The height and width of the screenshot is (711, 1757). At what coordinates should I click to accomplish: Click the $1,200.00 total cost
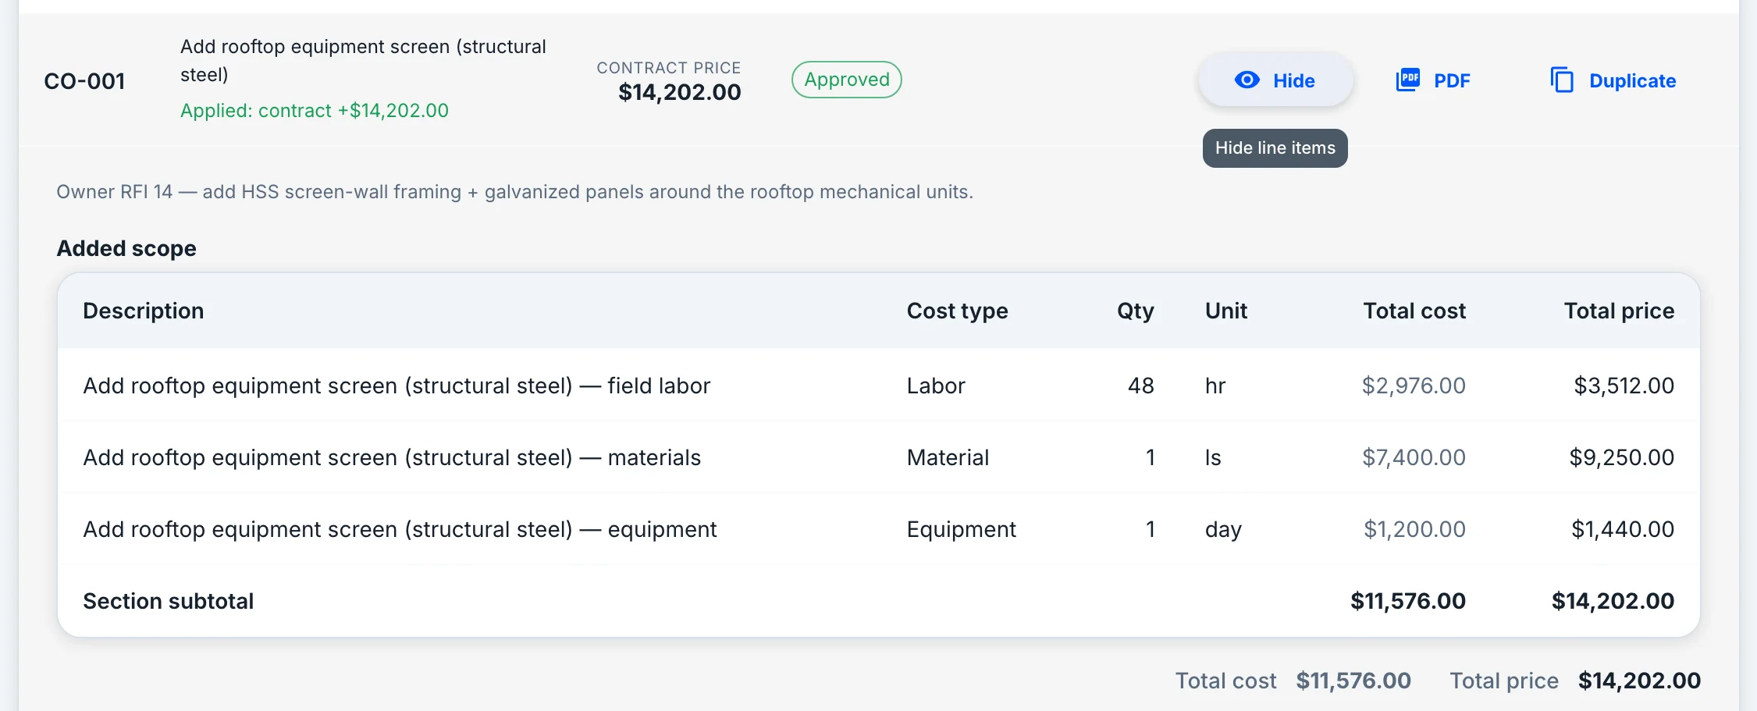[1414, 529]
